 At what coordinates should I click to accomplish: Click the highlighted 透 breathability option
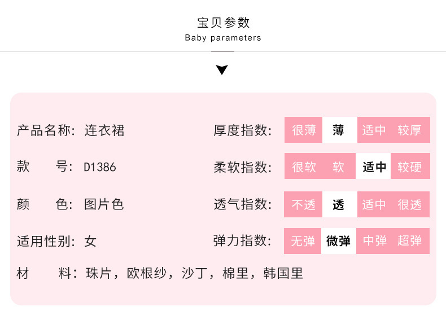(339, 204)
